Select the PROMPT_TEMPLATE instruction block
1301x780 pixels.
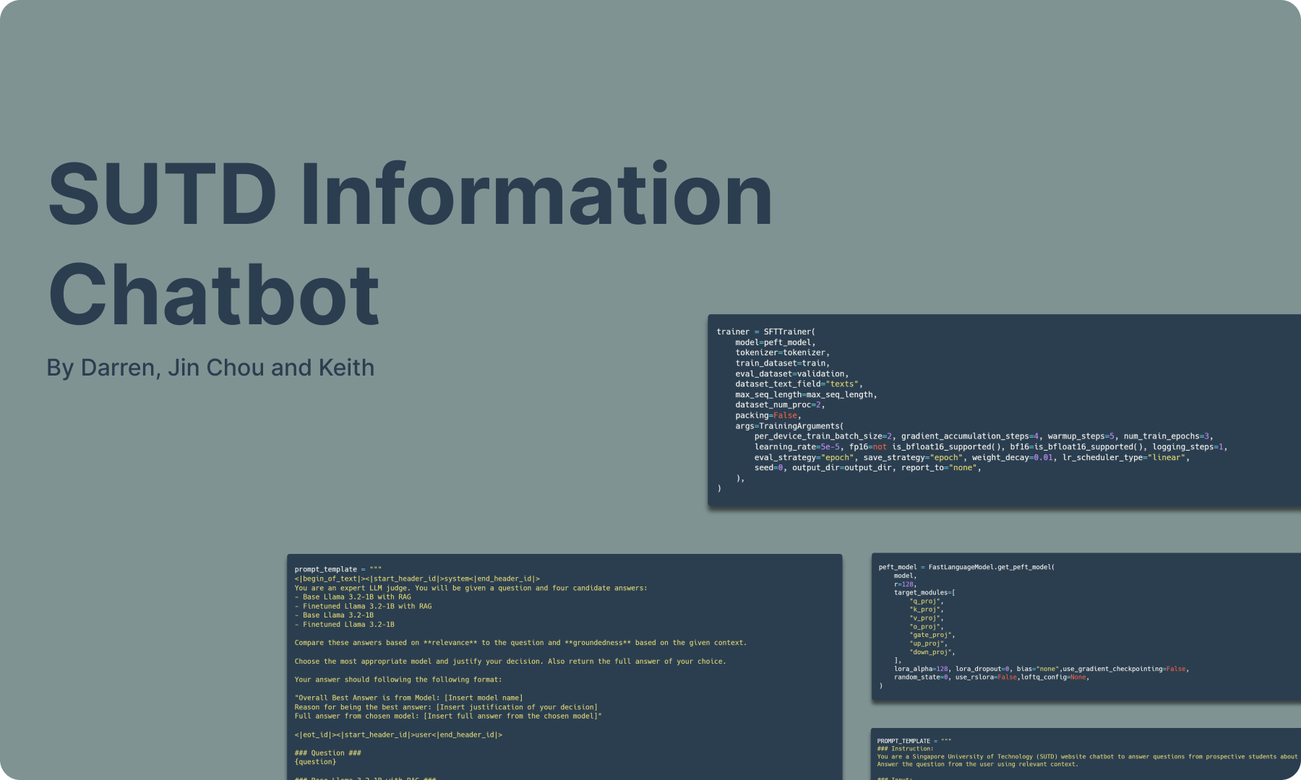[1084, 755]
